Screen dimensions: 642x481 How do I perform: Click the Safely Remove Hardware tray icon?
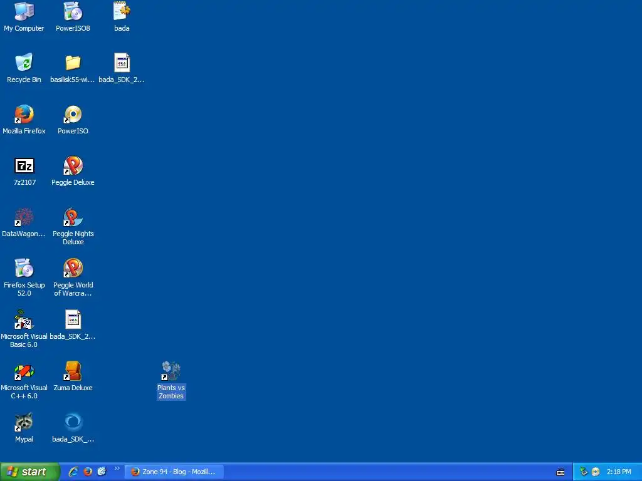pos(584,472)
